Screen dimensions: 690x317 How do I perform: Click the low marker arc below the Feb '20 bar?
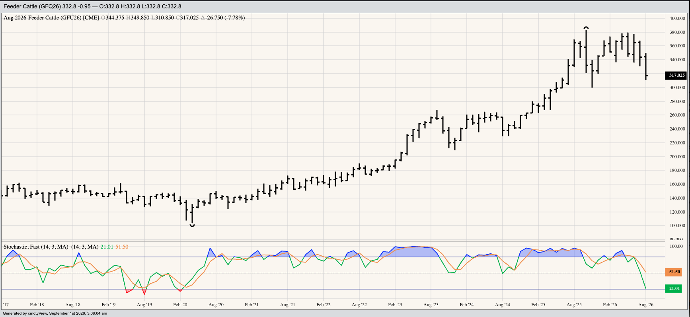[x=192, y=226]
